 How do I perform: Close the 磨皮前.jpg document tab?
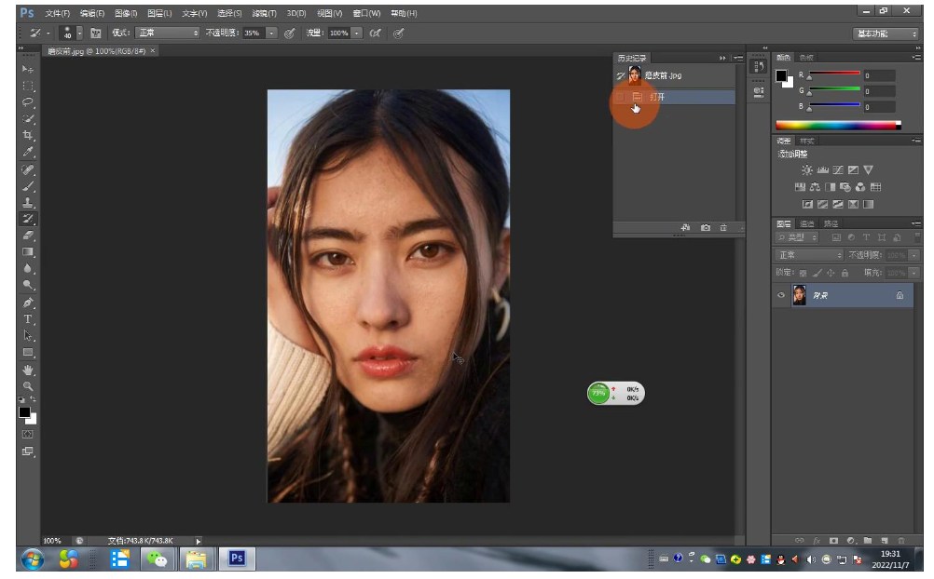click(x=153, y=51)
